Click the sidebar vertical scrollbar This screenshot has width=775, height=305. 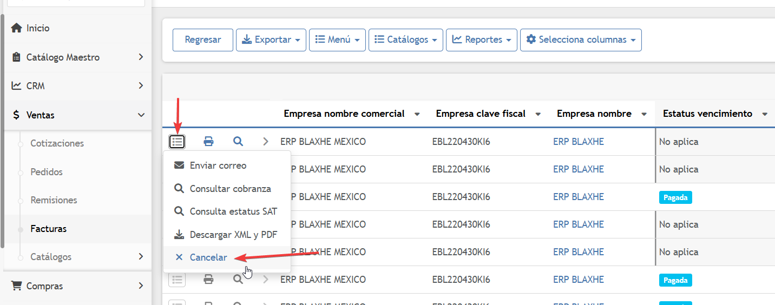click(x=2, y=130)
